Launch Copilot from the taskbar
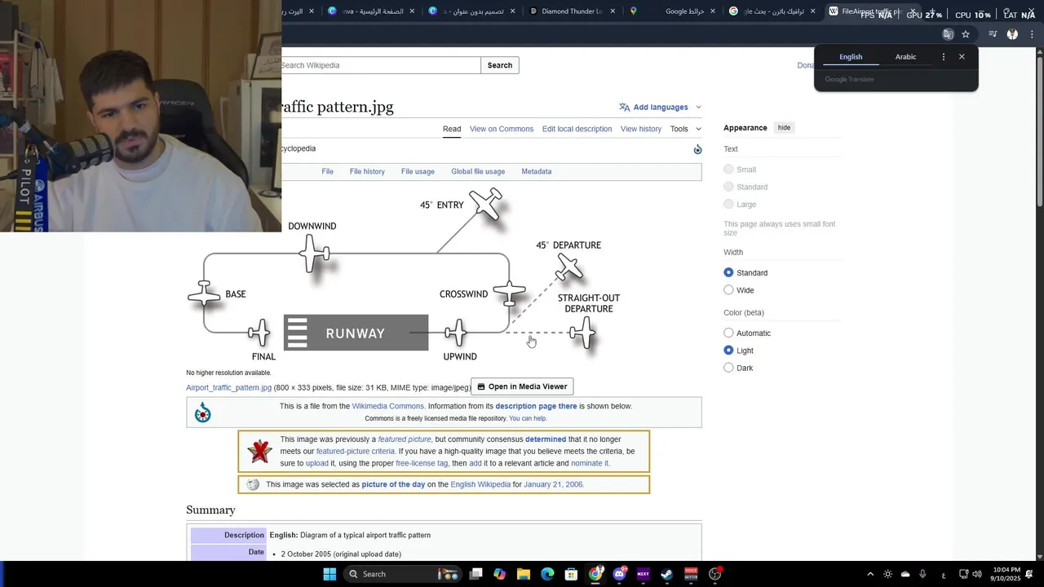The height and width of the screenshot is (587, 1044). pyautogui.click(x=500, y=574)
